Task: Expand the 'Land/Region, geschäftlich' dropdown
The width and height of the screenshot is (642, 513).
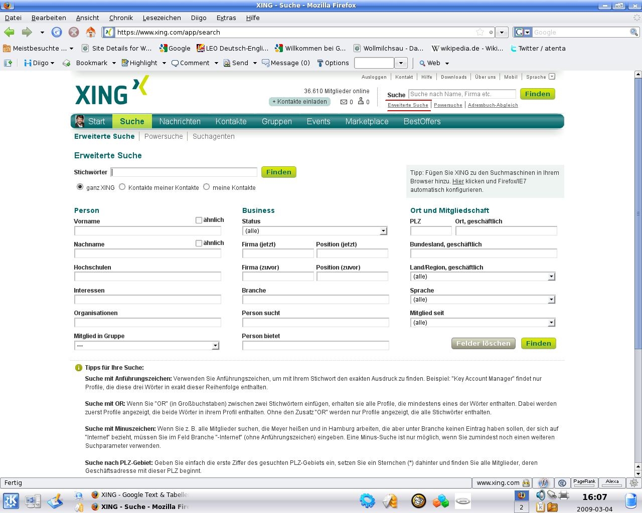Action: 483,277
